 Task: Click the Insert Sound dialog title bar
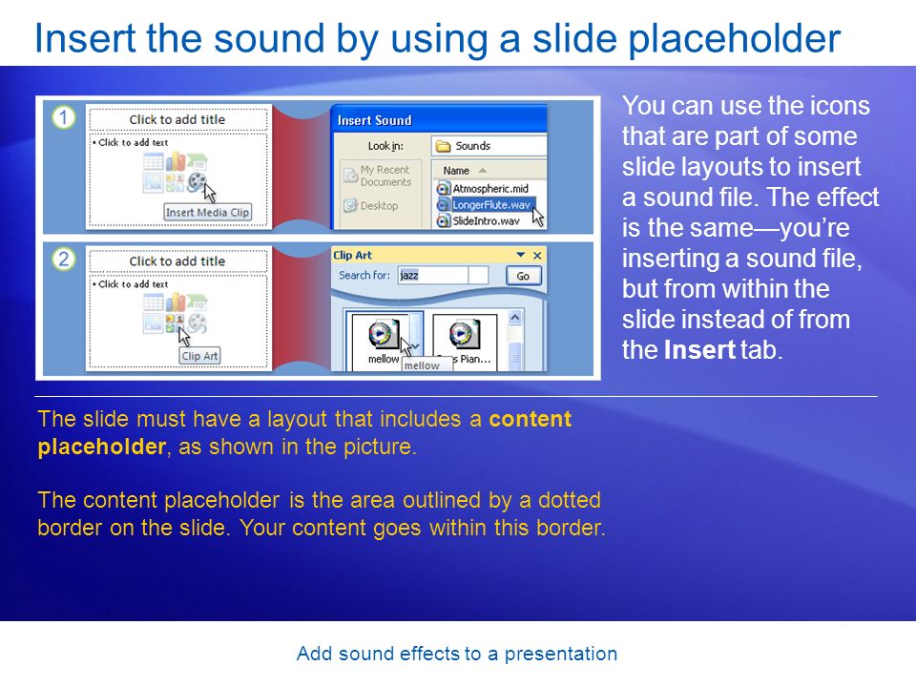pyautogui.click(x=439, y=120)
